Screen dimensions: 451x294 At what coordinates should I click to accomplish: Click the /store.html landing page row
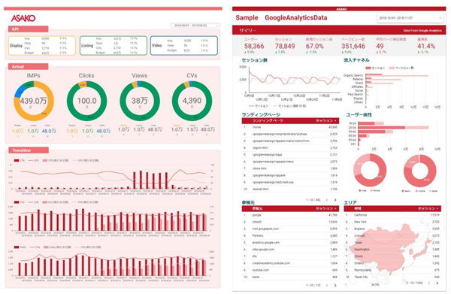290,168
